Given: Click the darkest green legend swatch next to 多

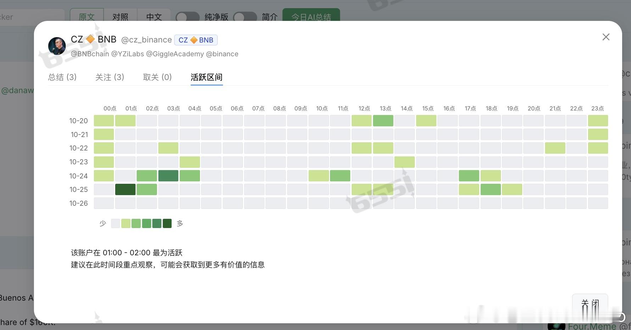Looking at the screenshot, I should pos(167,223).
